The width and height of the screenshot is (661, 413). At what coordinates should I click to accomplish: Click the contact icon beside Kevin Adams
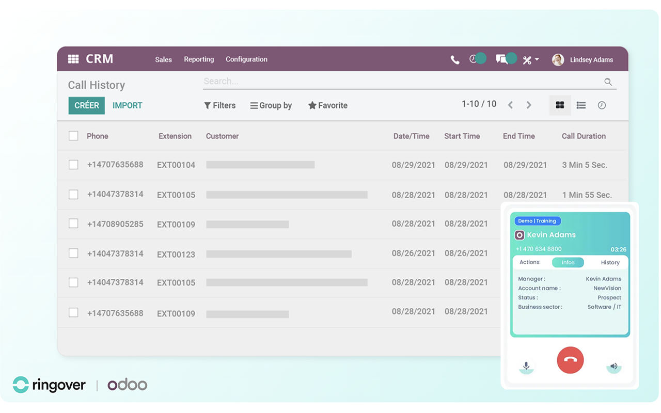520,235
